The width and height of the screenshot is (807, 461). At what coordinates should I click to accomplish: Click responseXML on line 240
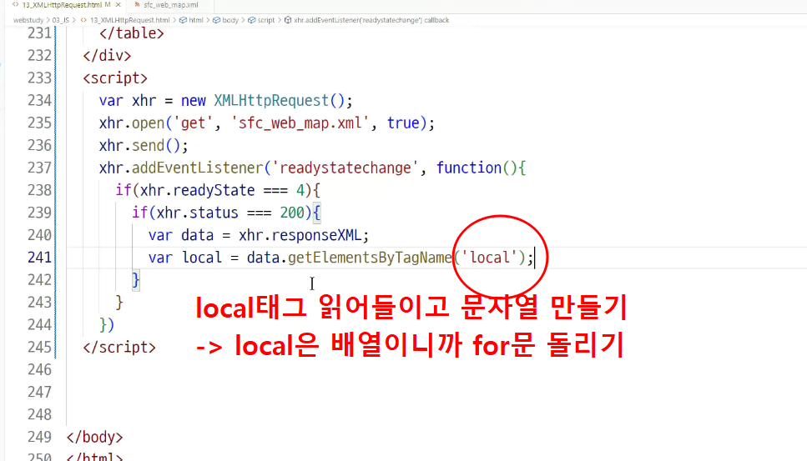coord(316,235)
